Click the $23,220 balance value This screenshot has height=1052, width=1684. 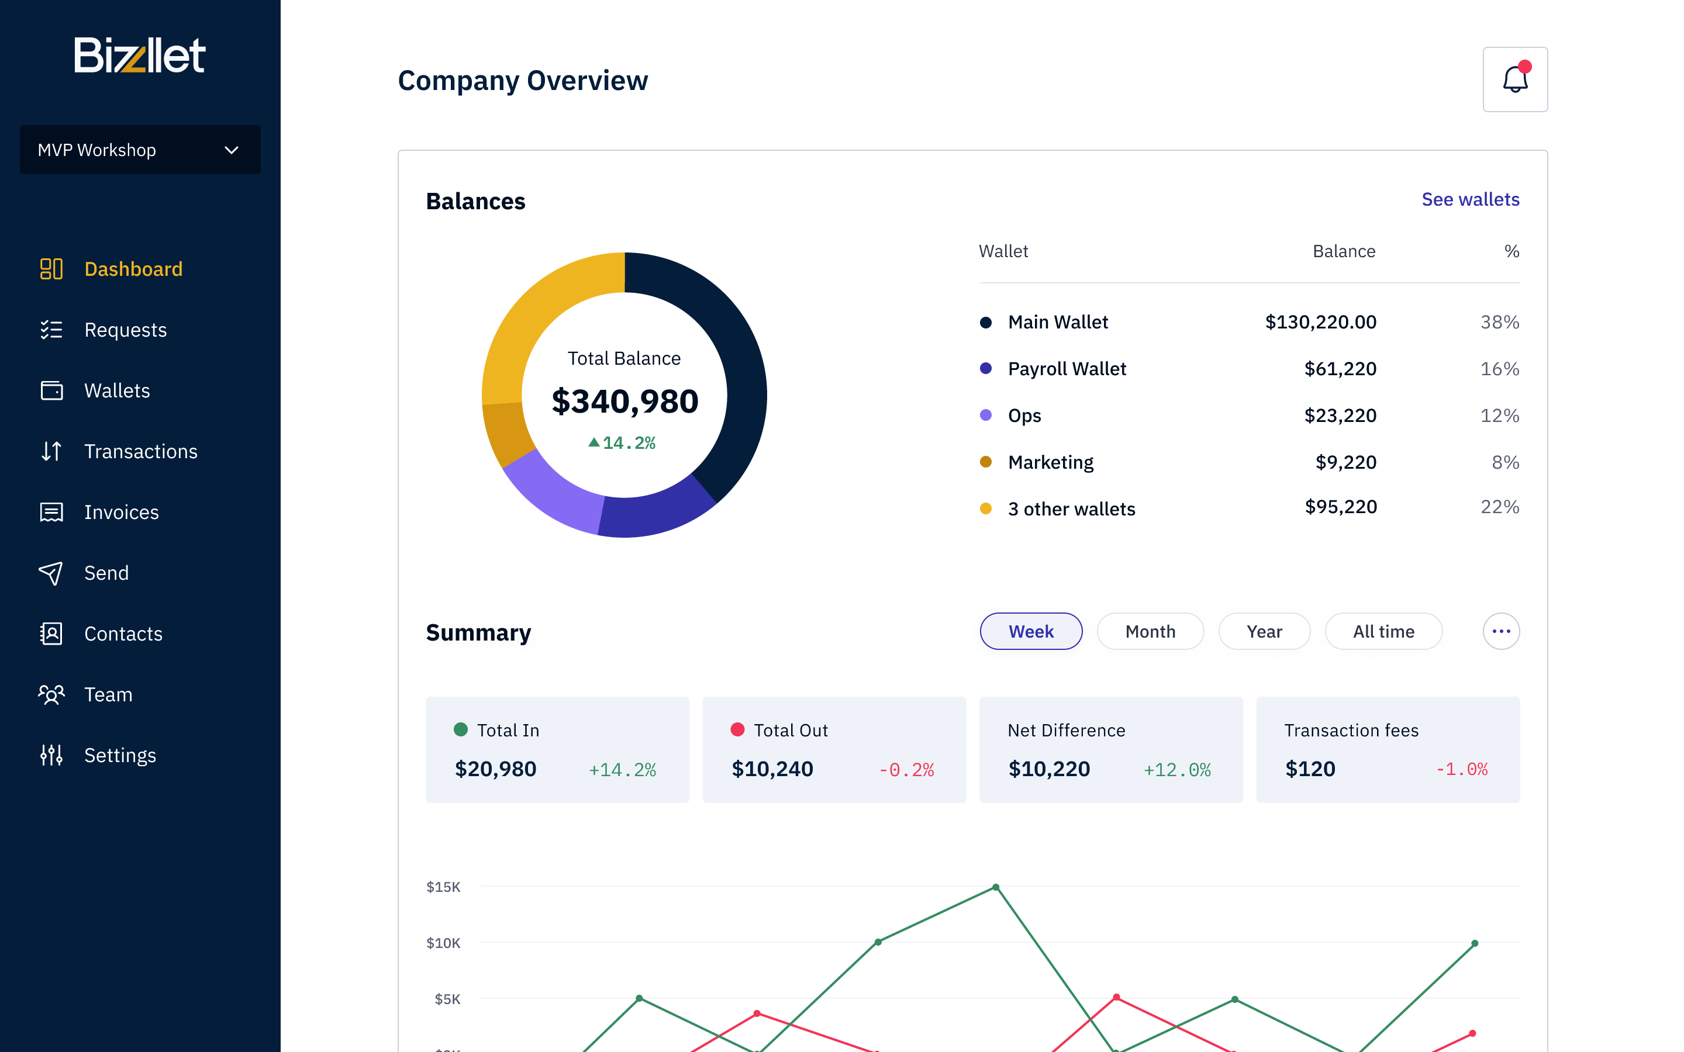(x=1340, y=416)
